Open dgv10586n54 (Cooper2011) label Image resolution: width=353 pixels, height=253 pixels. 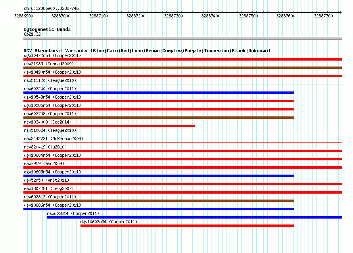pos(52,105)
